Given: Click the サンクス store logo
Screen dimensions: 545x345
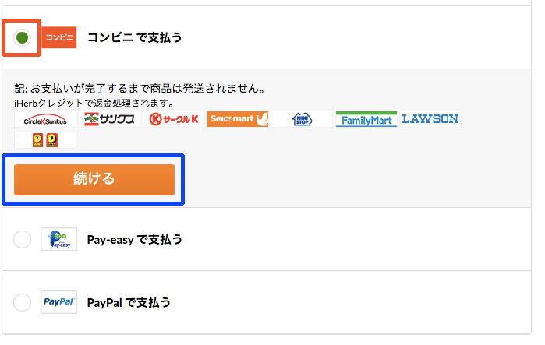Looking at the screenshot, I should pyautogui.click(x=109, y=119).
